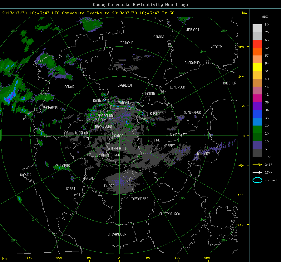The image size is (281, 262).
Task: Click the -150 tick on bottom axis
Action: (28, 258)
